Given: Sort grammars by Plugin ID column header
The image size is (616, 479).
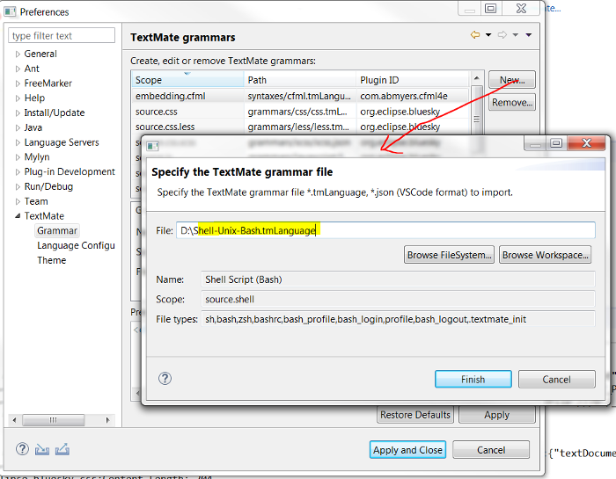Looking at the screenshot, I should (x=413, y=80).
